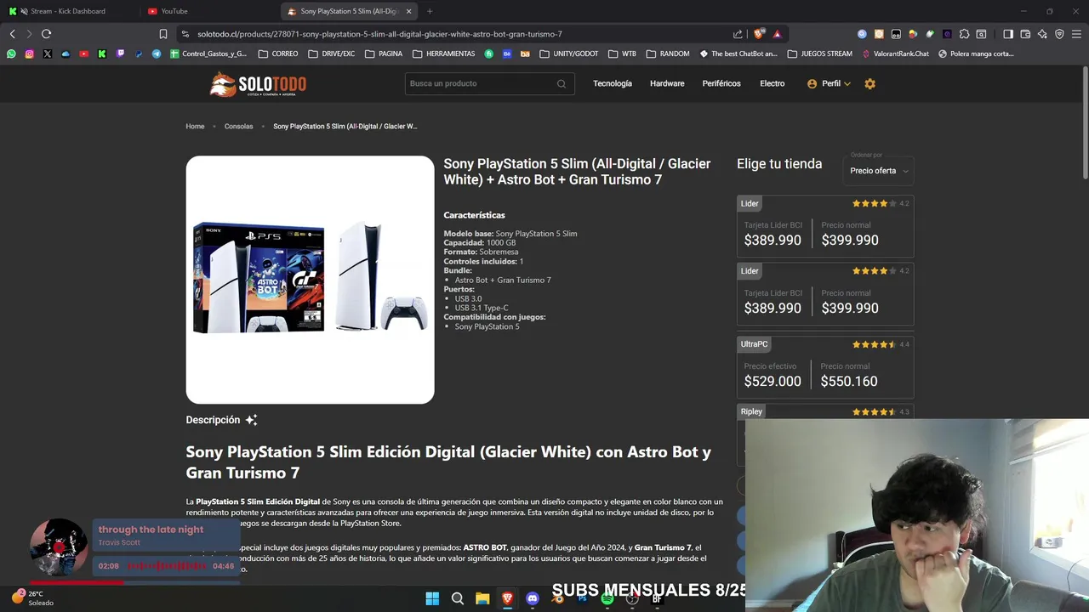This screenshot has width=1089, height=612.
Task: Close the Sony PlayStation 5 Slim tab
Action: coord(408,11)
